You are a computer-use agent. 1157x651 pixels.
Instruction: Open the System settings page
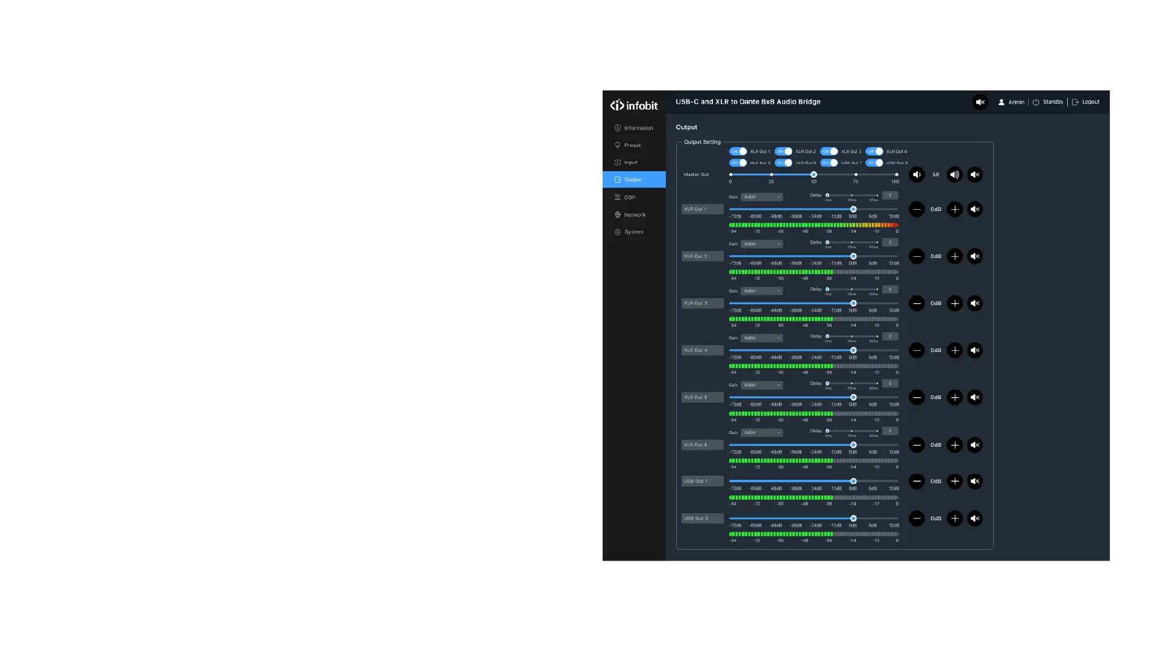coord(634,232)
